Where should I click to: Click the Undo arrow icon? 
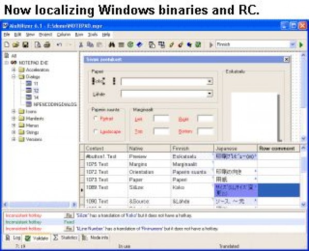click(59, 44)
